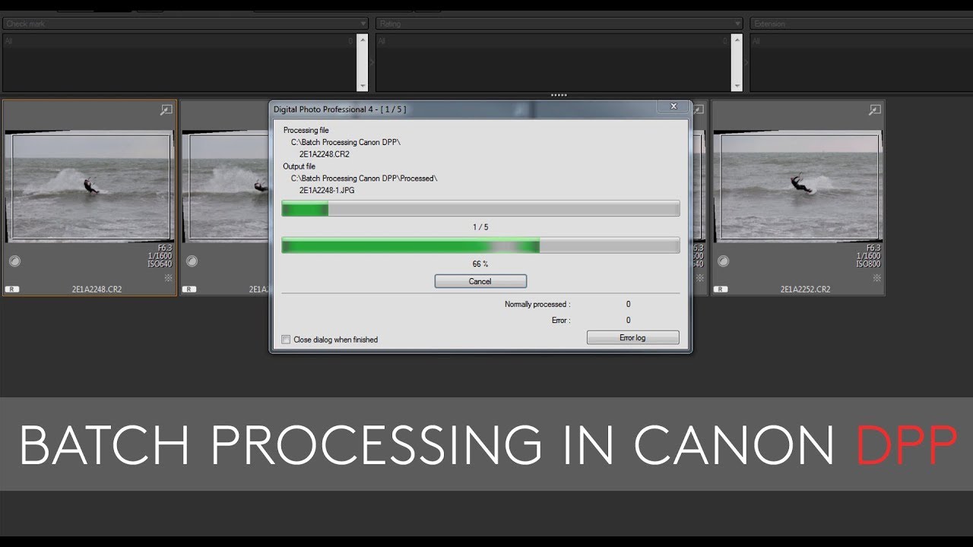Select the 2E1A2248.CR2 kitesurfer thumbnail image
The height and width of the screenshot is (547, 973).
(90, 187)
